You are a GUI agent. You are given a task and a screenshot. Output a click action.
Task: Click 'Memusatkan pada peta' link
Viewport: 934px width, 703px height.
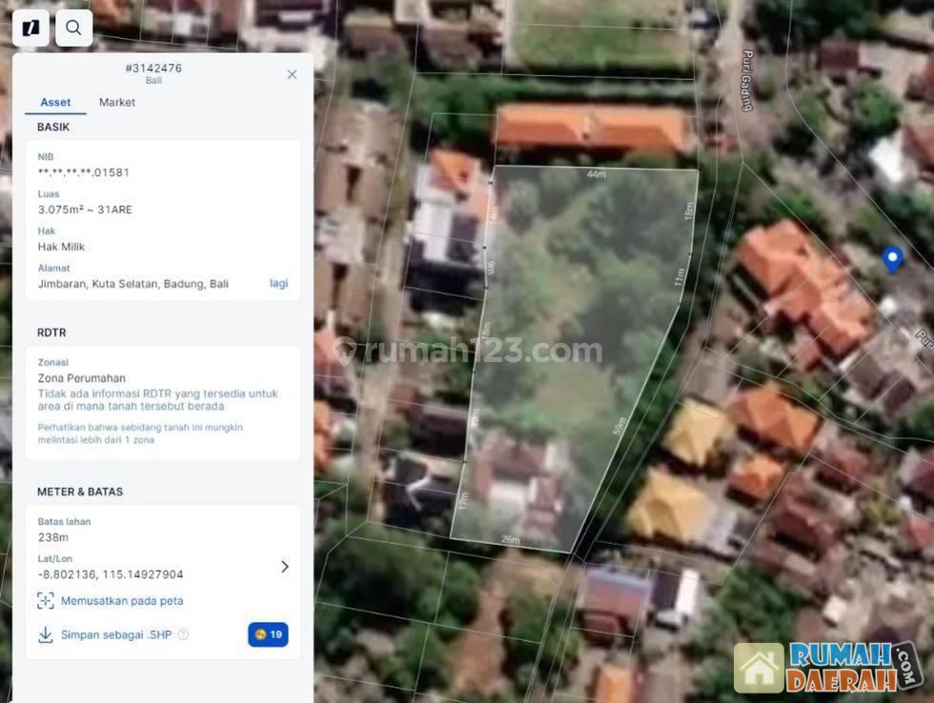point(122,601)
